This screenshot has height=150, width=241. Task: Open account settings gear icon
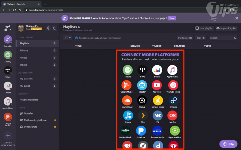(49, 28)
